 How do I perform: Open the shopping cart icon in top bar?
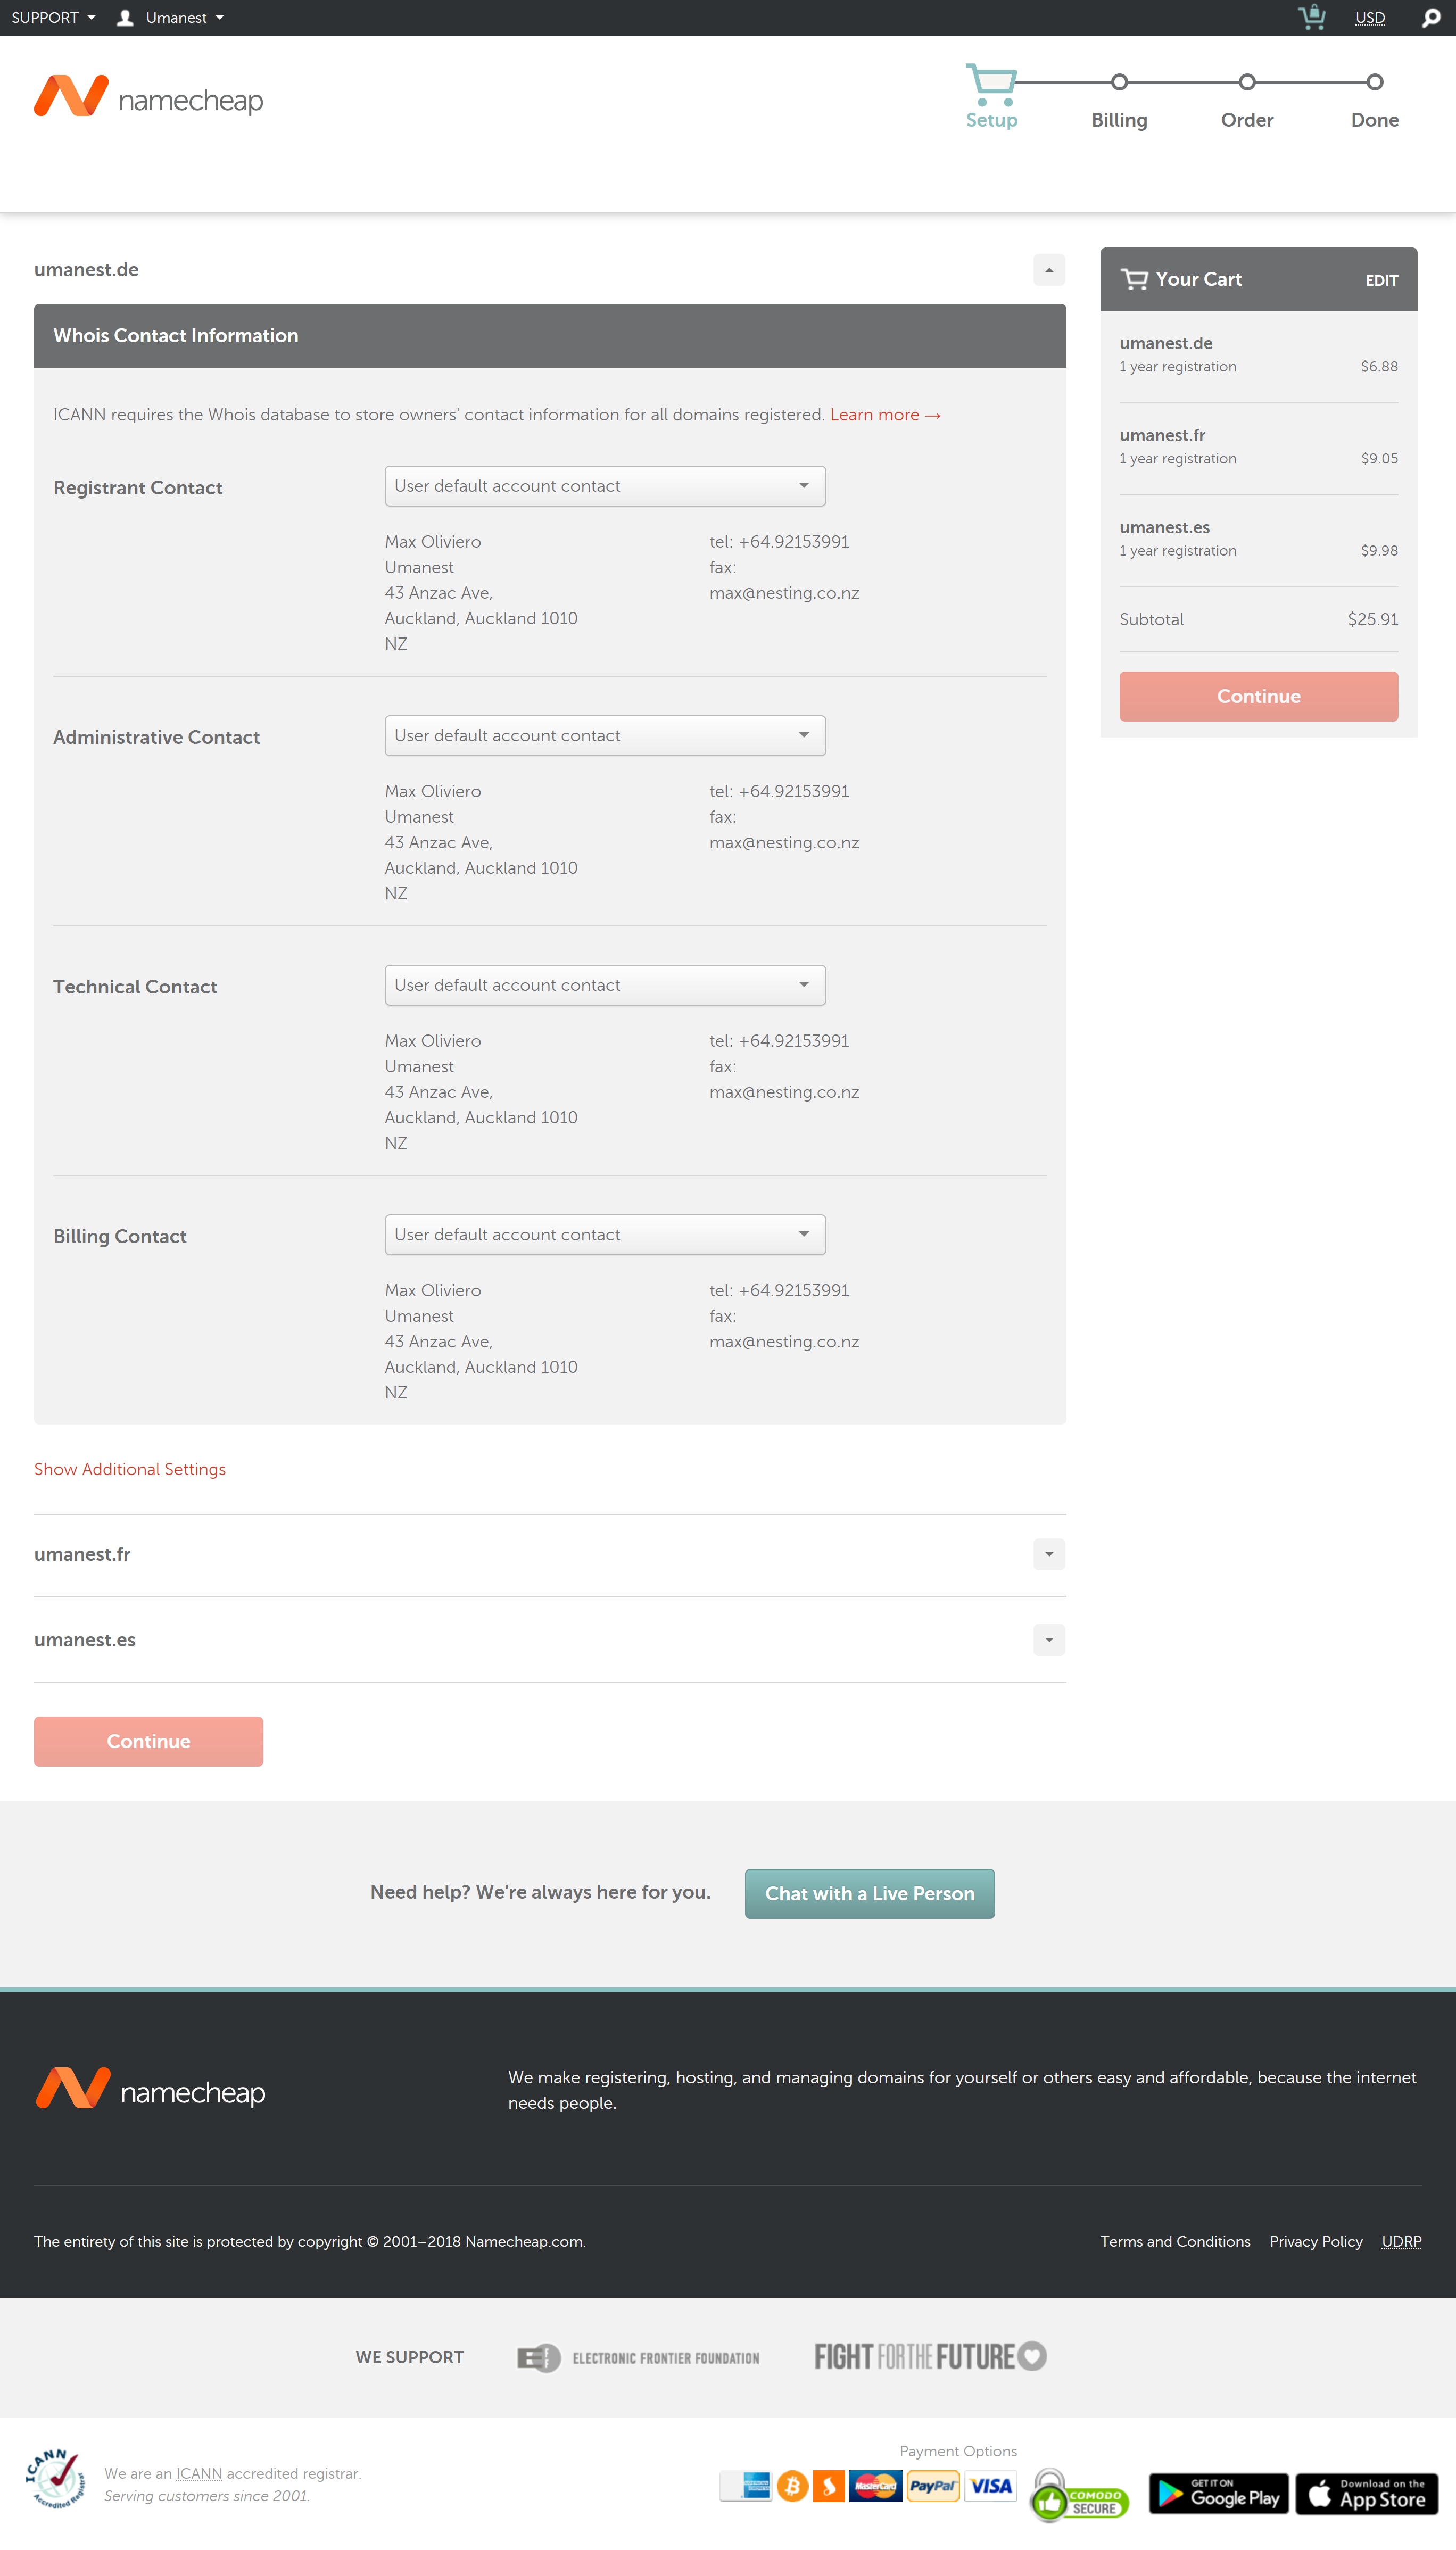point(1311,17)
